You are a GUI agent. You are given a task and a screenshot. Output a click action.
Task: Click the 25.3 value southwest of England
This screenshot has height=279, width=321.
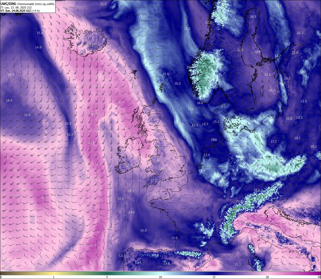(131, 191)
